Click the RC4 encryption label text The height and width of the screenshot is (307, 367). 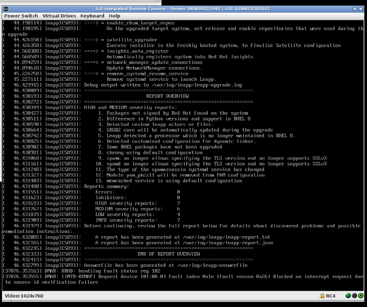[331, 296]
